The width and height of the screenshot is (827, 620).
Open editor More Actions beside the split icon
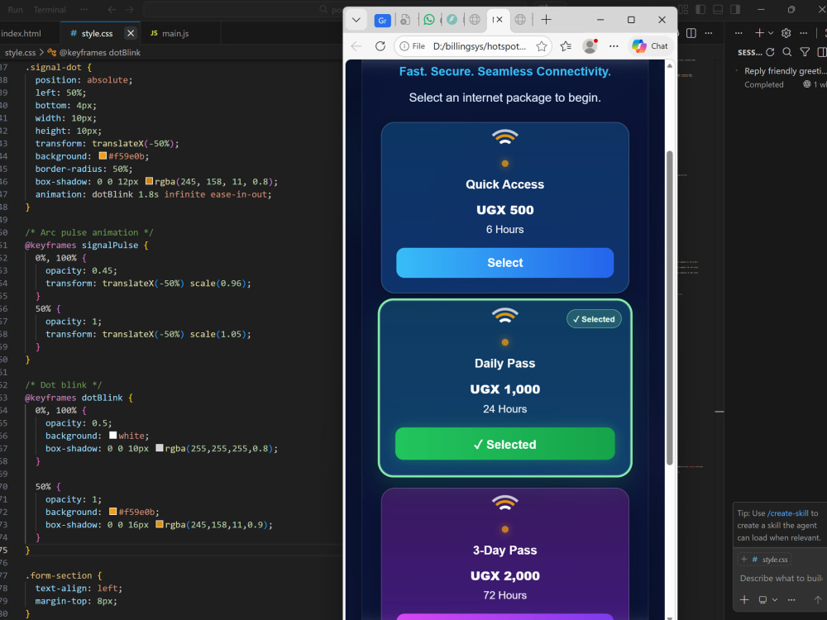pos(709,33)
